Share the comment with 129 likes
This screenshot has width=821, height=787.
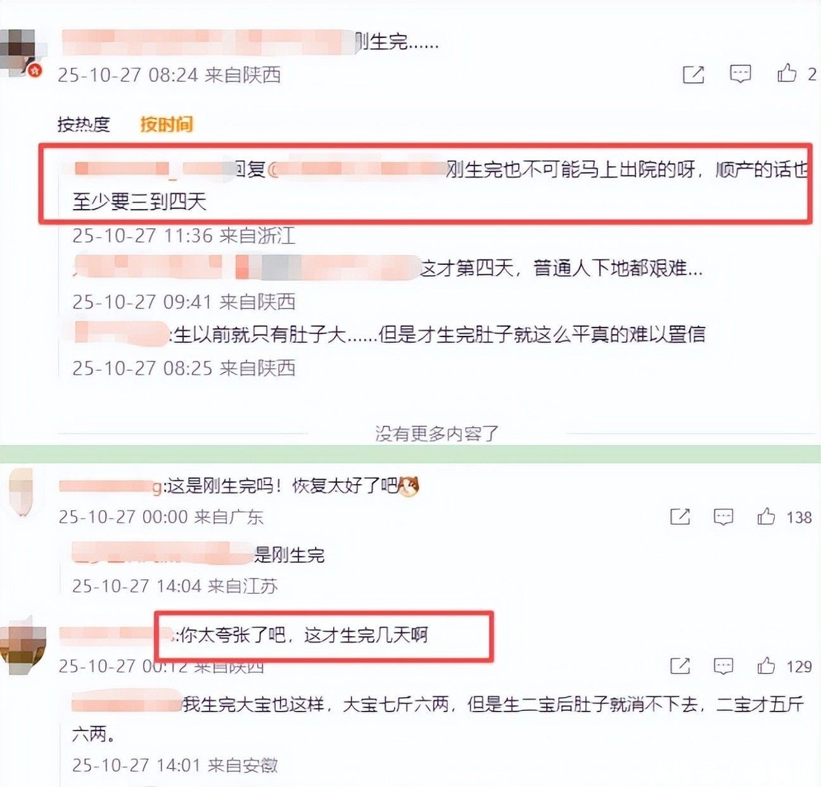(680, 666)
